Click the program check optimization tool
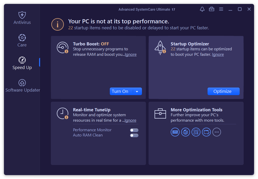This screenshot has width=258, height=179. 206,132
